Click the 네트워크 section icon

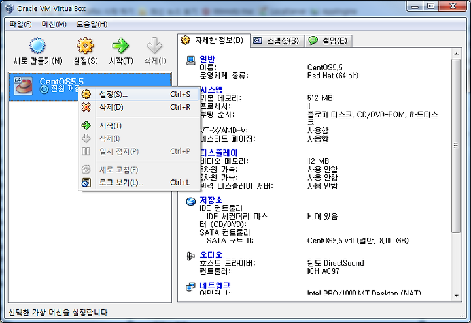click(191, 286)
